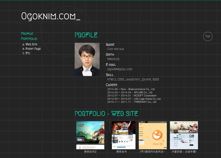
Task: Click the profile portrait photo
Action: click(87, 59)
